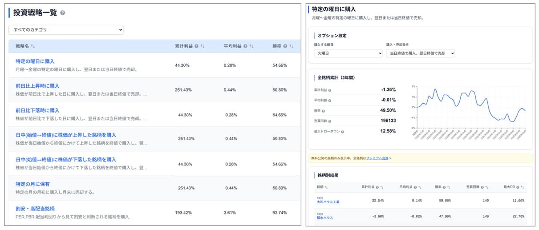Click 93.74% win rate of 割安・高配当銘柄
Screen dimensions: 539x230
[280, 212]
